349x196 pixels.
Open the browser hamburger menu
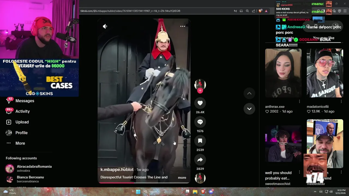(x=345, y=11)
